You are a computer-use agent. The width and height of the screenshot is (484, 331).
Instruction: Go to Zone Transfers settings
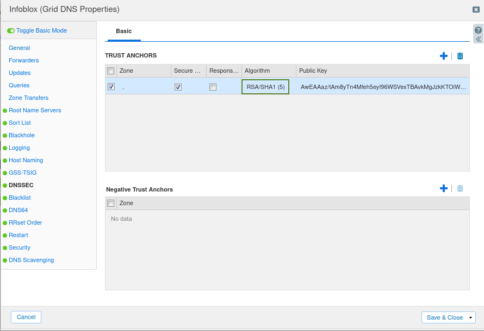pos(28,98)
